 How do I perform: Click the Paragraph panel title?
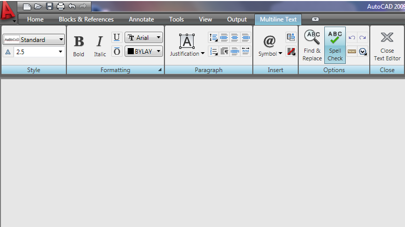[x=208, y=70]
